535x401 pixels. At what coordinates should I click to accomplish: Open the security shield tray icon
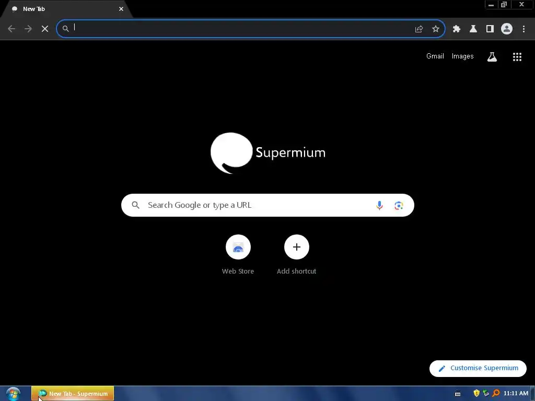click(x=476, y=394)
